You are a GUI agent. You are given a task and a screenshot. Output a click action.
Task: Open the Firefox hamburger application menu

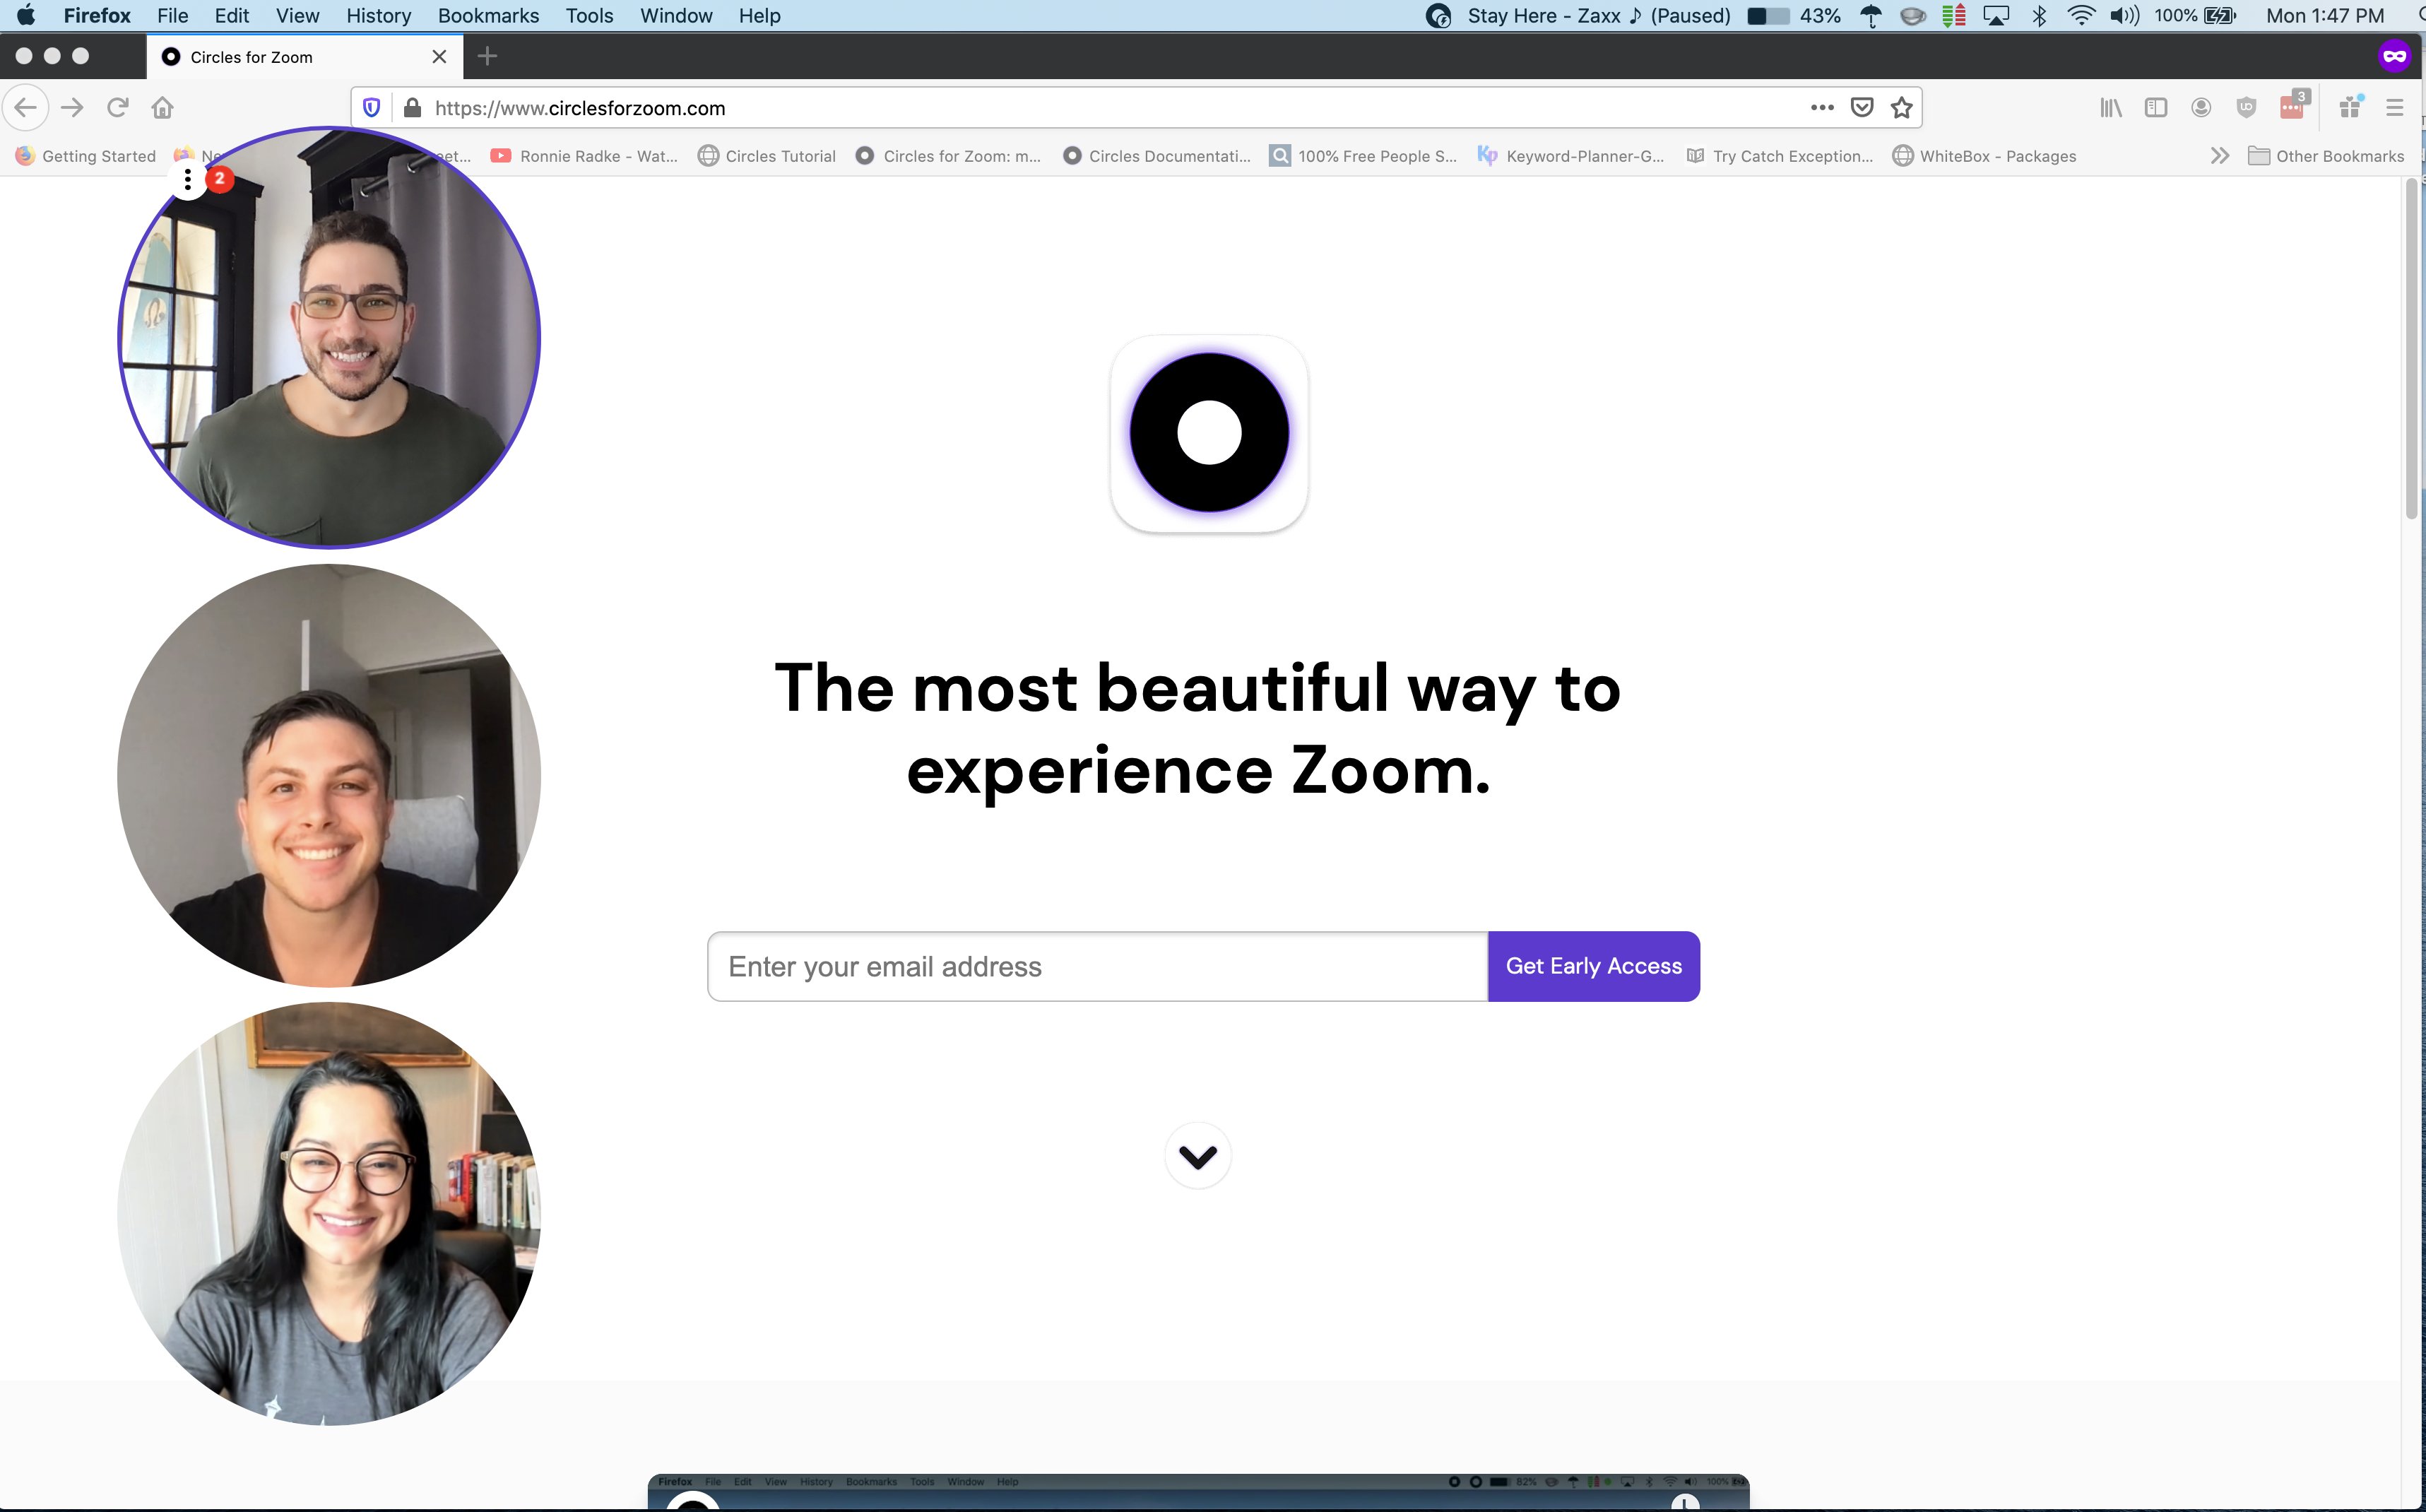[2394, 107]
